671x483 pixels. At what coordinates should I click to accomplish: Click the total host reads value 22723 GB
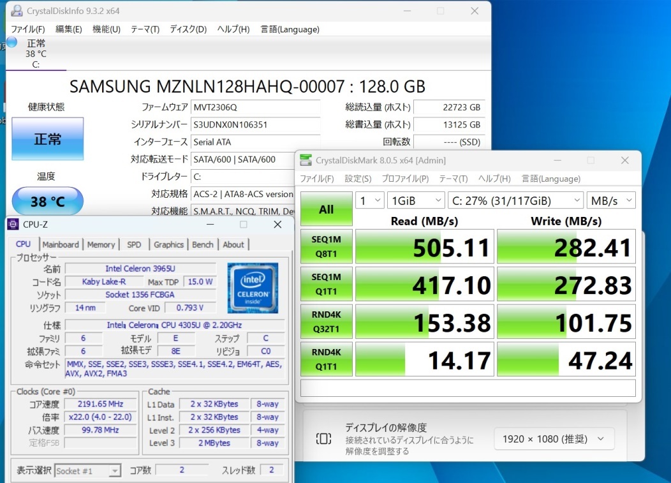tap(448, 107)
